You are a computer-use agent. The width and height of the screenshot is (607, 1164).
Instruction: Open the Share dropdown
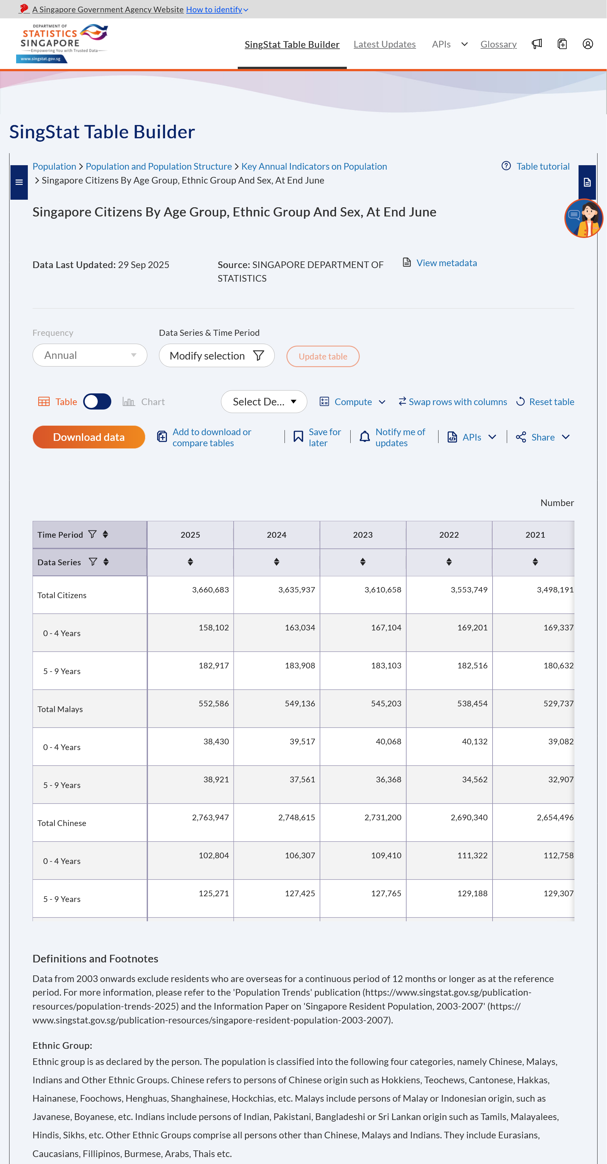(543, 437)
